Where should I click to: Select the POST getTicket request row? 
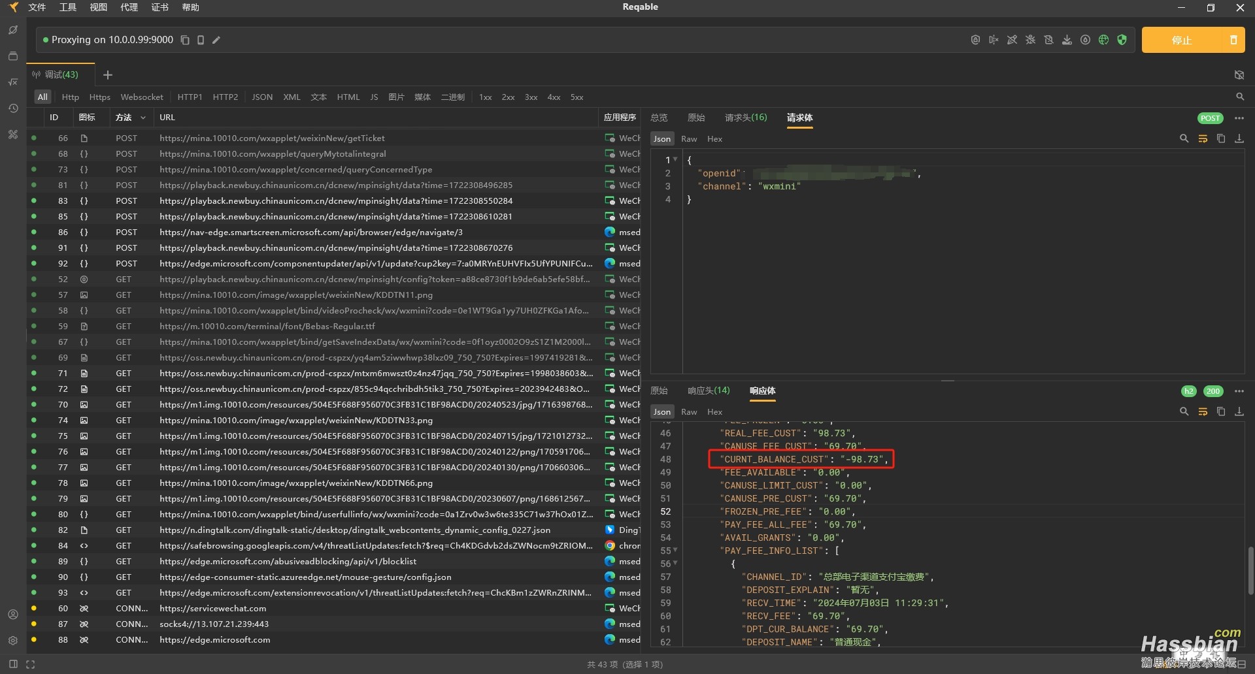pyautogui.click(x=333, y=138)
